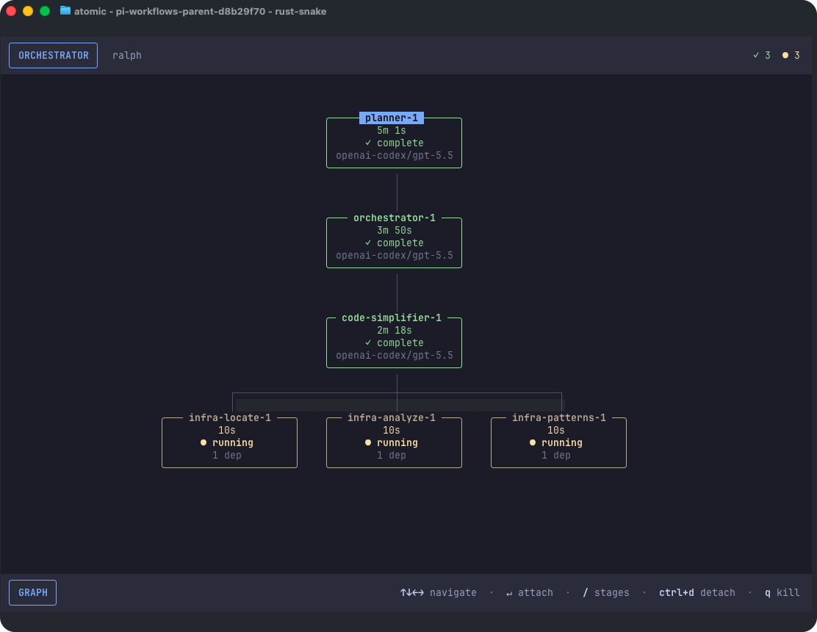
Task: Click the yellow minimize window button
Action: [28, 11]
